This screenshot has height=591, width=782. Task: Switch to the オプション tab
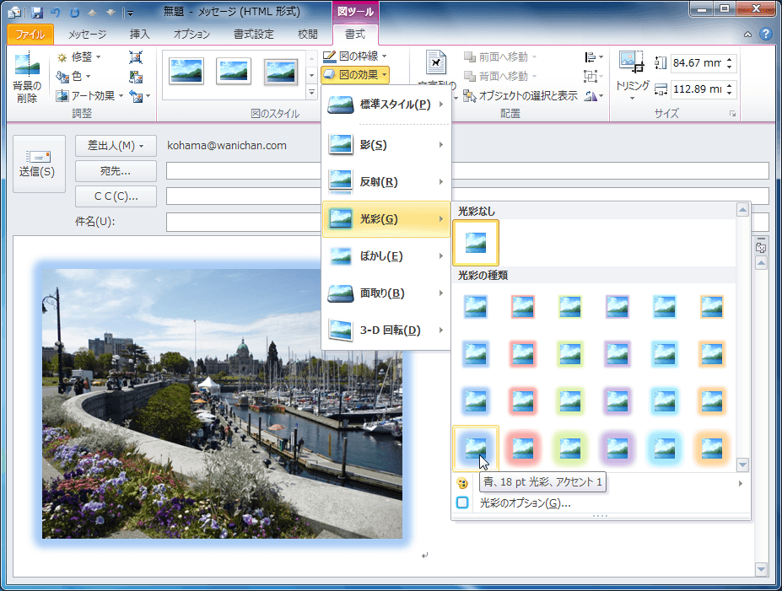191,35
